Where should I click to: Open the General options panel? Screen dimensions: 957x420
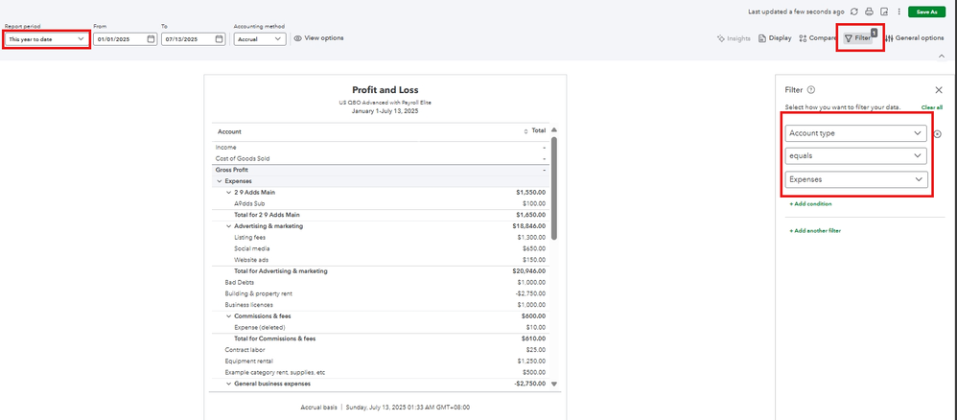tap(914, 38)
